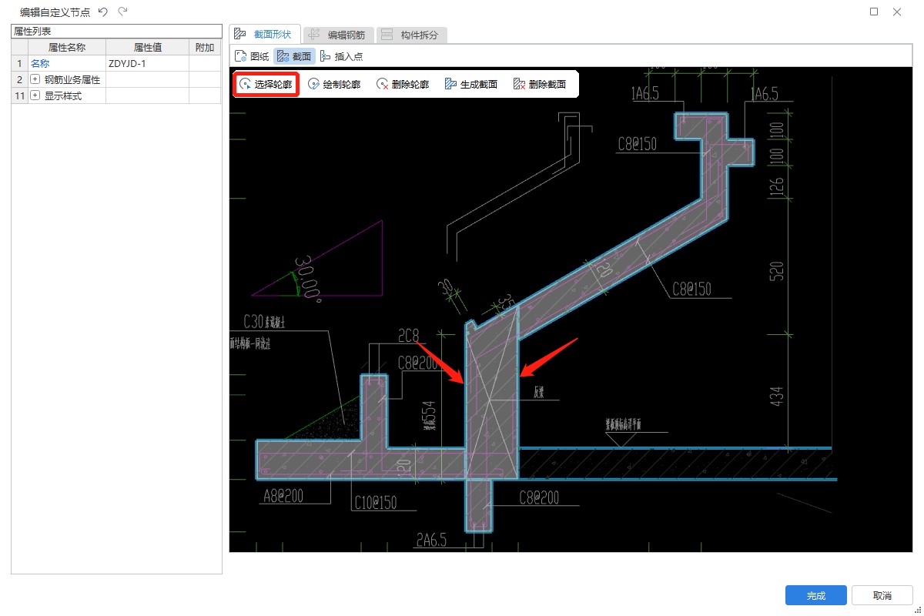Click the 属性名称 column header
Viewport: 924px width, 616px height.
pyautogui.click(x=67, y=47)
